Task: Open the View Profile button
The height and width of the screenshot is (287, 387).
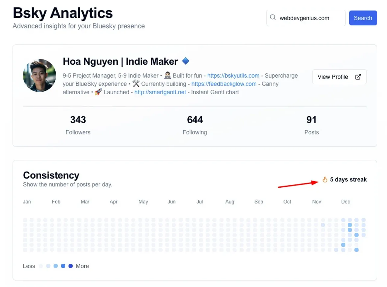Action: point(339,77)
